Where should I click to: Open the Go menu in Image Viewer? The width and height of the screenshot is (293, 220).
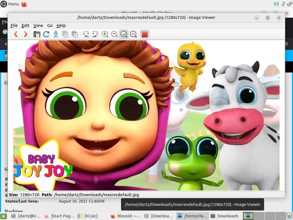pos(50,25)
